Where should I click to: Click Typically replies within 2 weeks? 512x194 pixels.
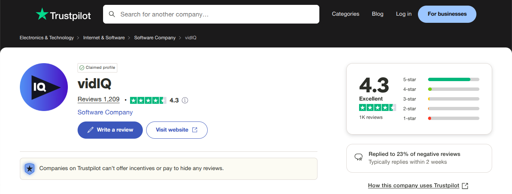[408, 162]
